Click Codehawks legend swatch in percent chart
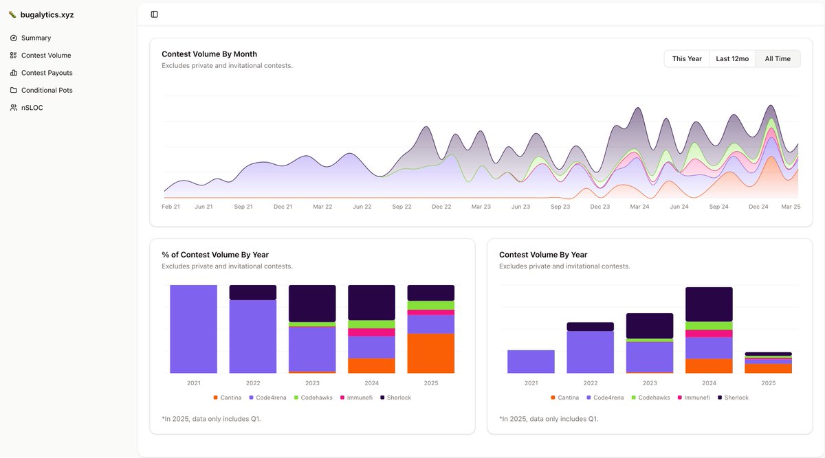Image resolution: width=825 pixels, height=458 pixels. (x=296, y=398)
